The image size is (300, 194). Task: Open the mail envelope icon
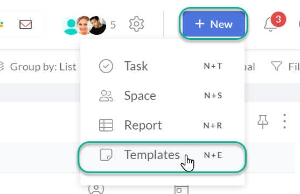[x=25, y=24]
